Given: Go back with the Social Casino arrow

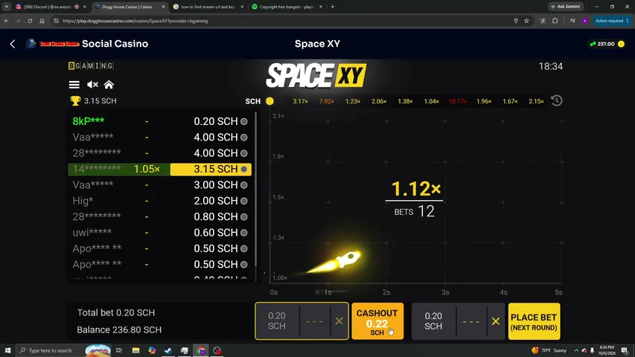Looking at the screenshot, I should (x=13, y=44).
